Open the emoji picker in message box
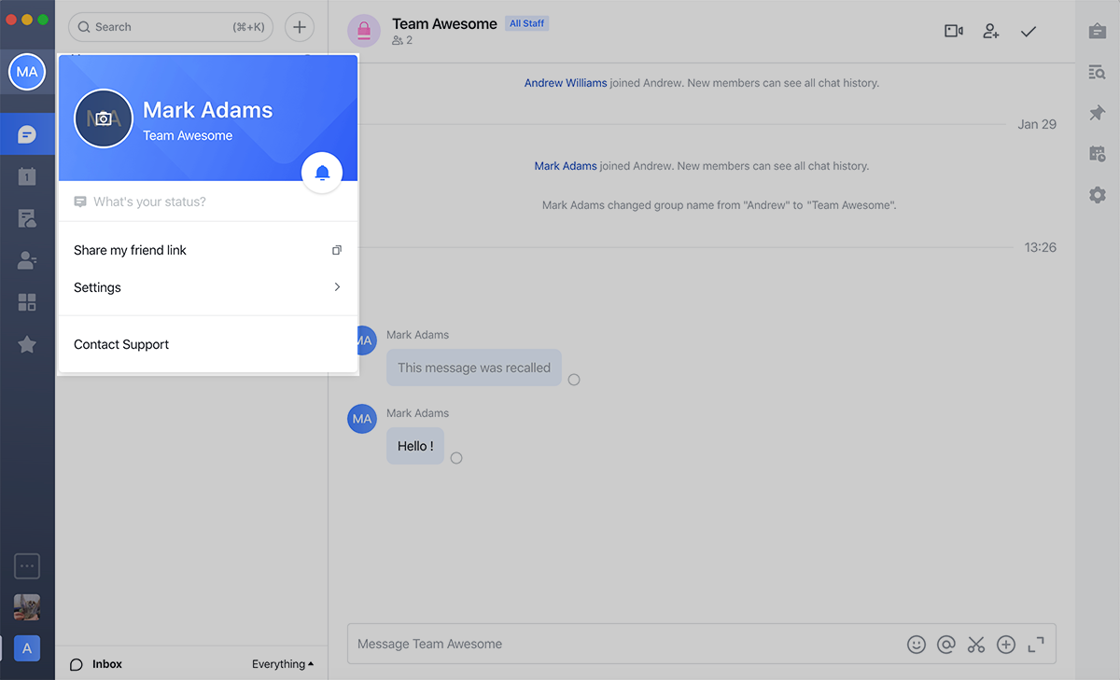 click(x=916, y=645)
